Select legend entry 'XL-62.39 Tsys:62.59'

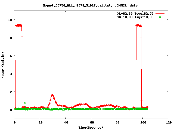pyautogui.click(x=135, y=14)
